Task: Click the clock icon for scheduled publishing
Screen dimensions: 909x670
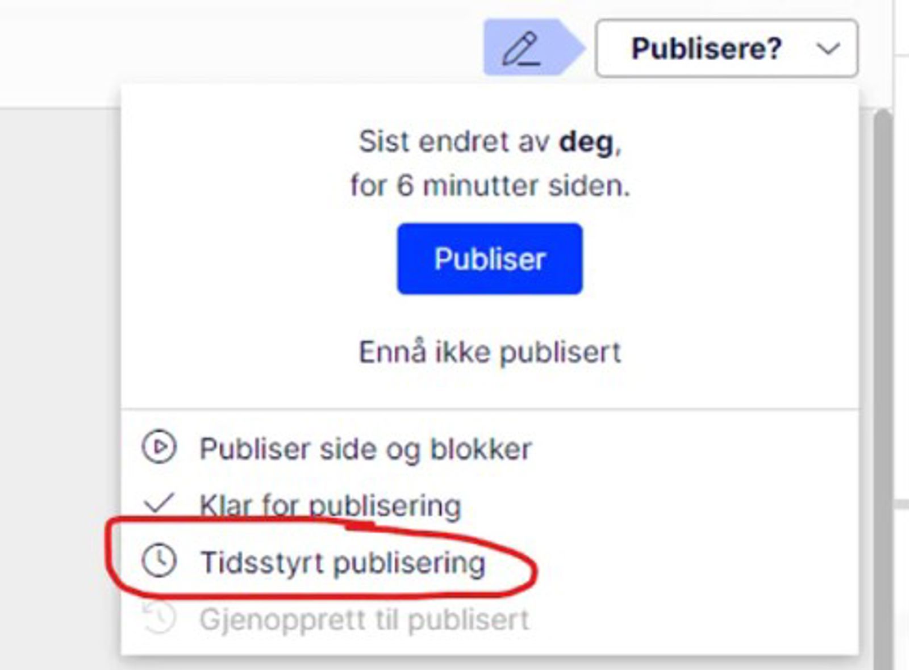Action: pyautogui.click(x=159, y=561)
